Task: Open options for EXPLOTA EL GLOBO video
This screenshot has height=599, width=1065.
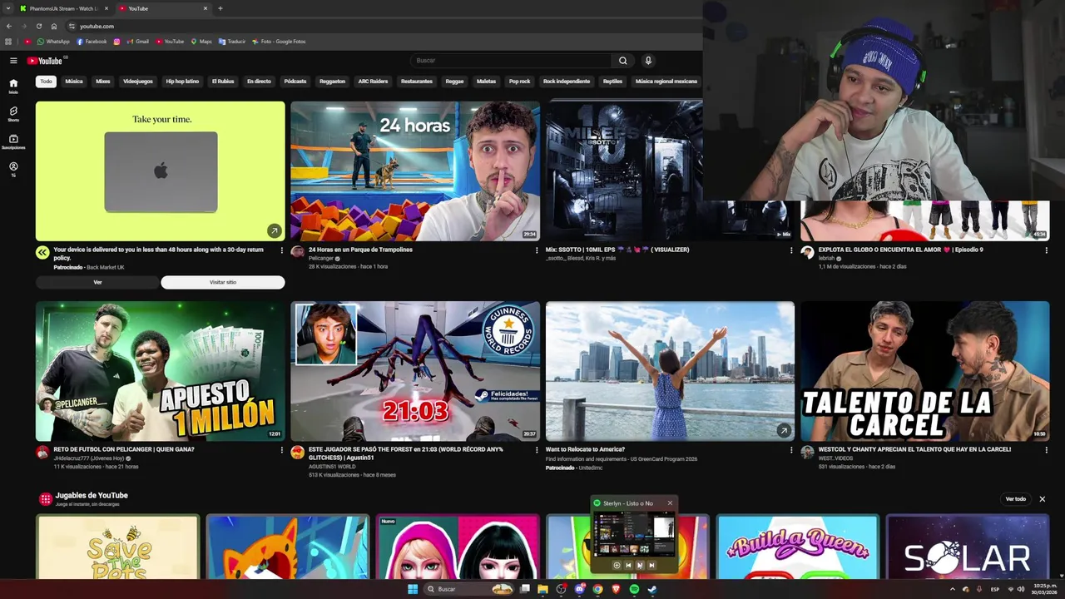Action: point(1046,250)
